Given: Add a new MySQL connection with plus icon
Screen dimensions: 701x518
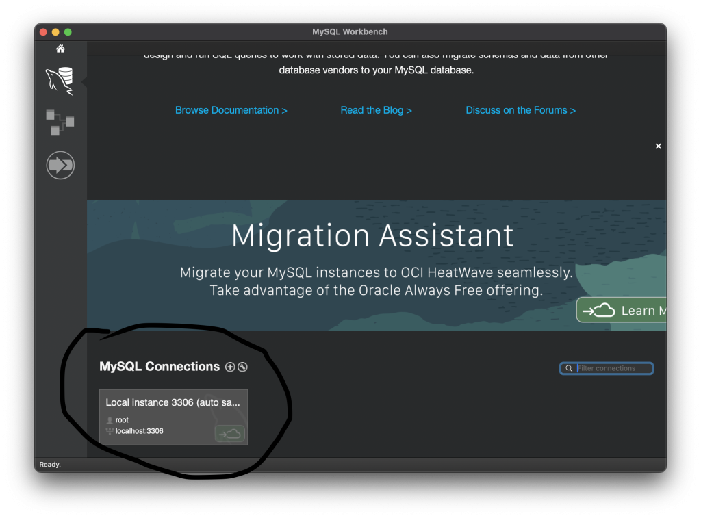Looking at the screenshot, I should 230,367.
